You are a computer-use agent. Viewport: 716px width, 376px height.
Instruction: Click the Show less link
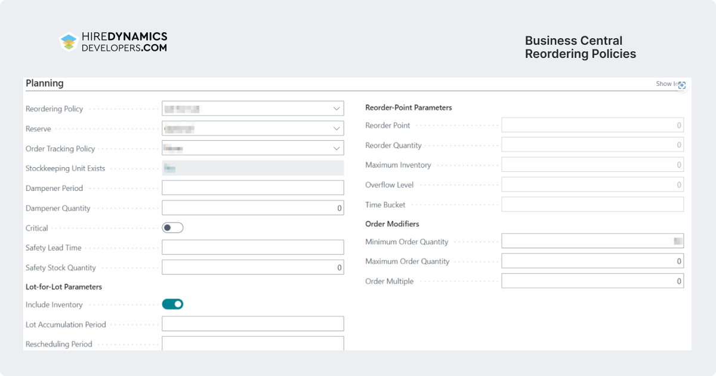pos(666,84)
